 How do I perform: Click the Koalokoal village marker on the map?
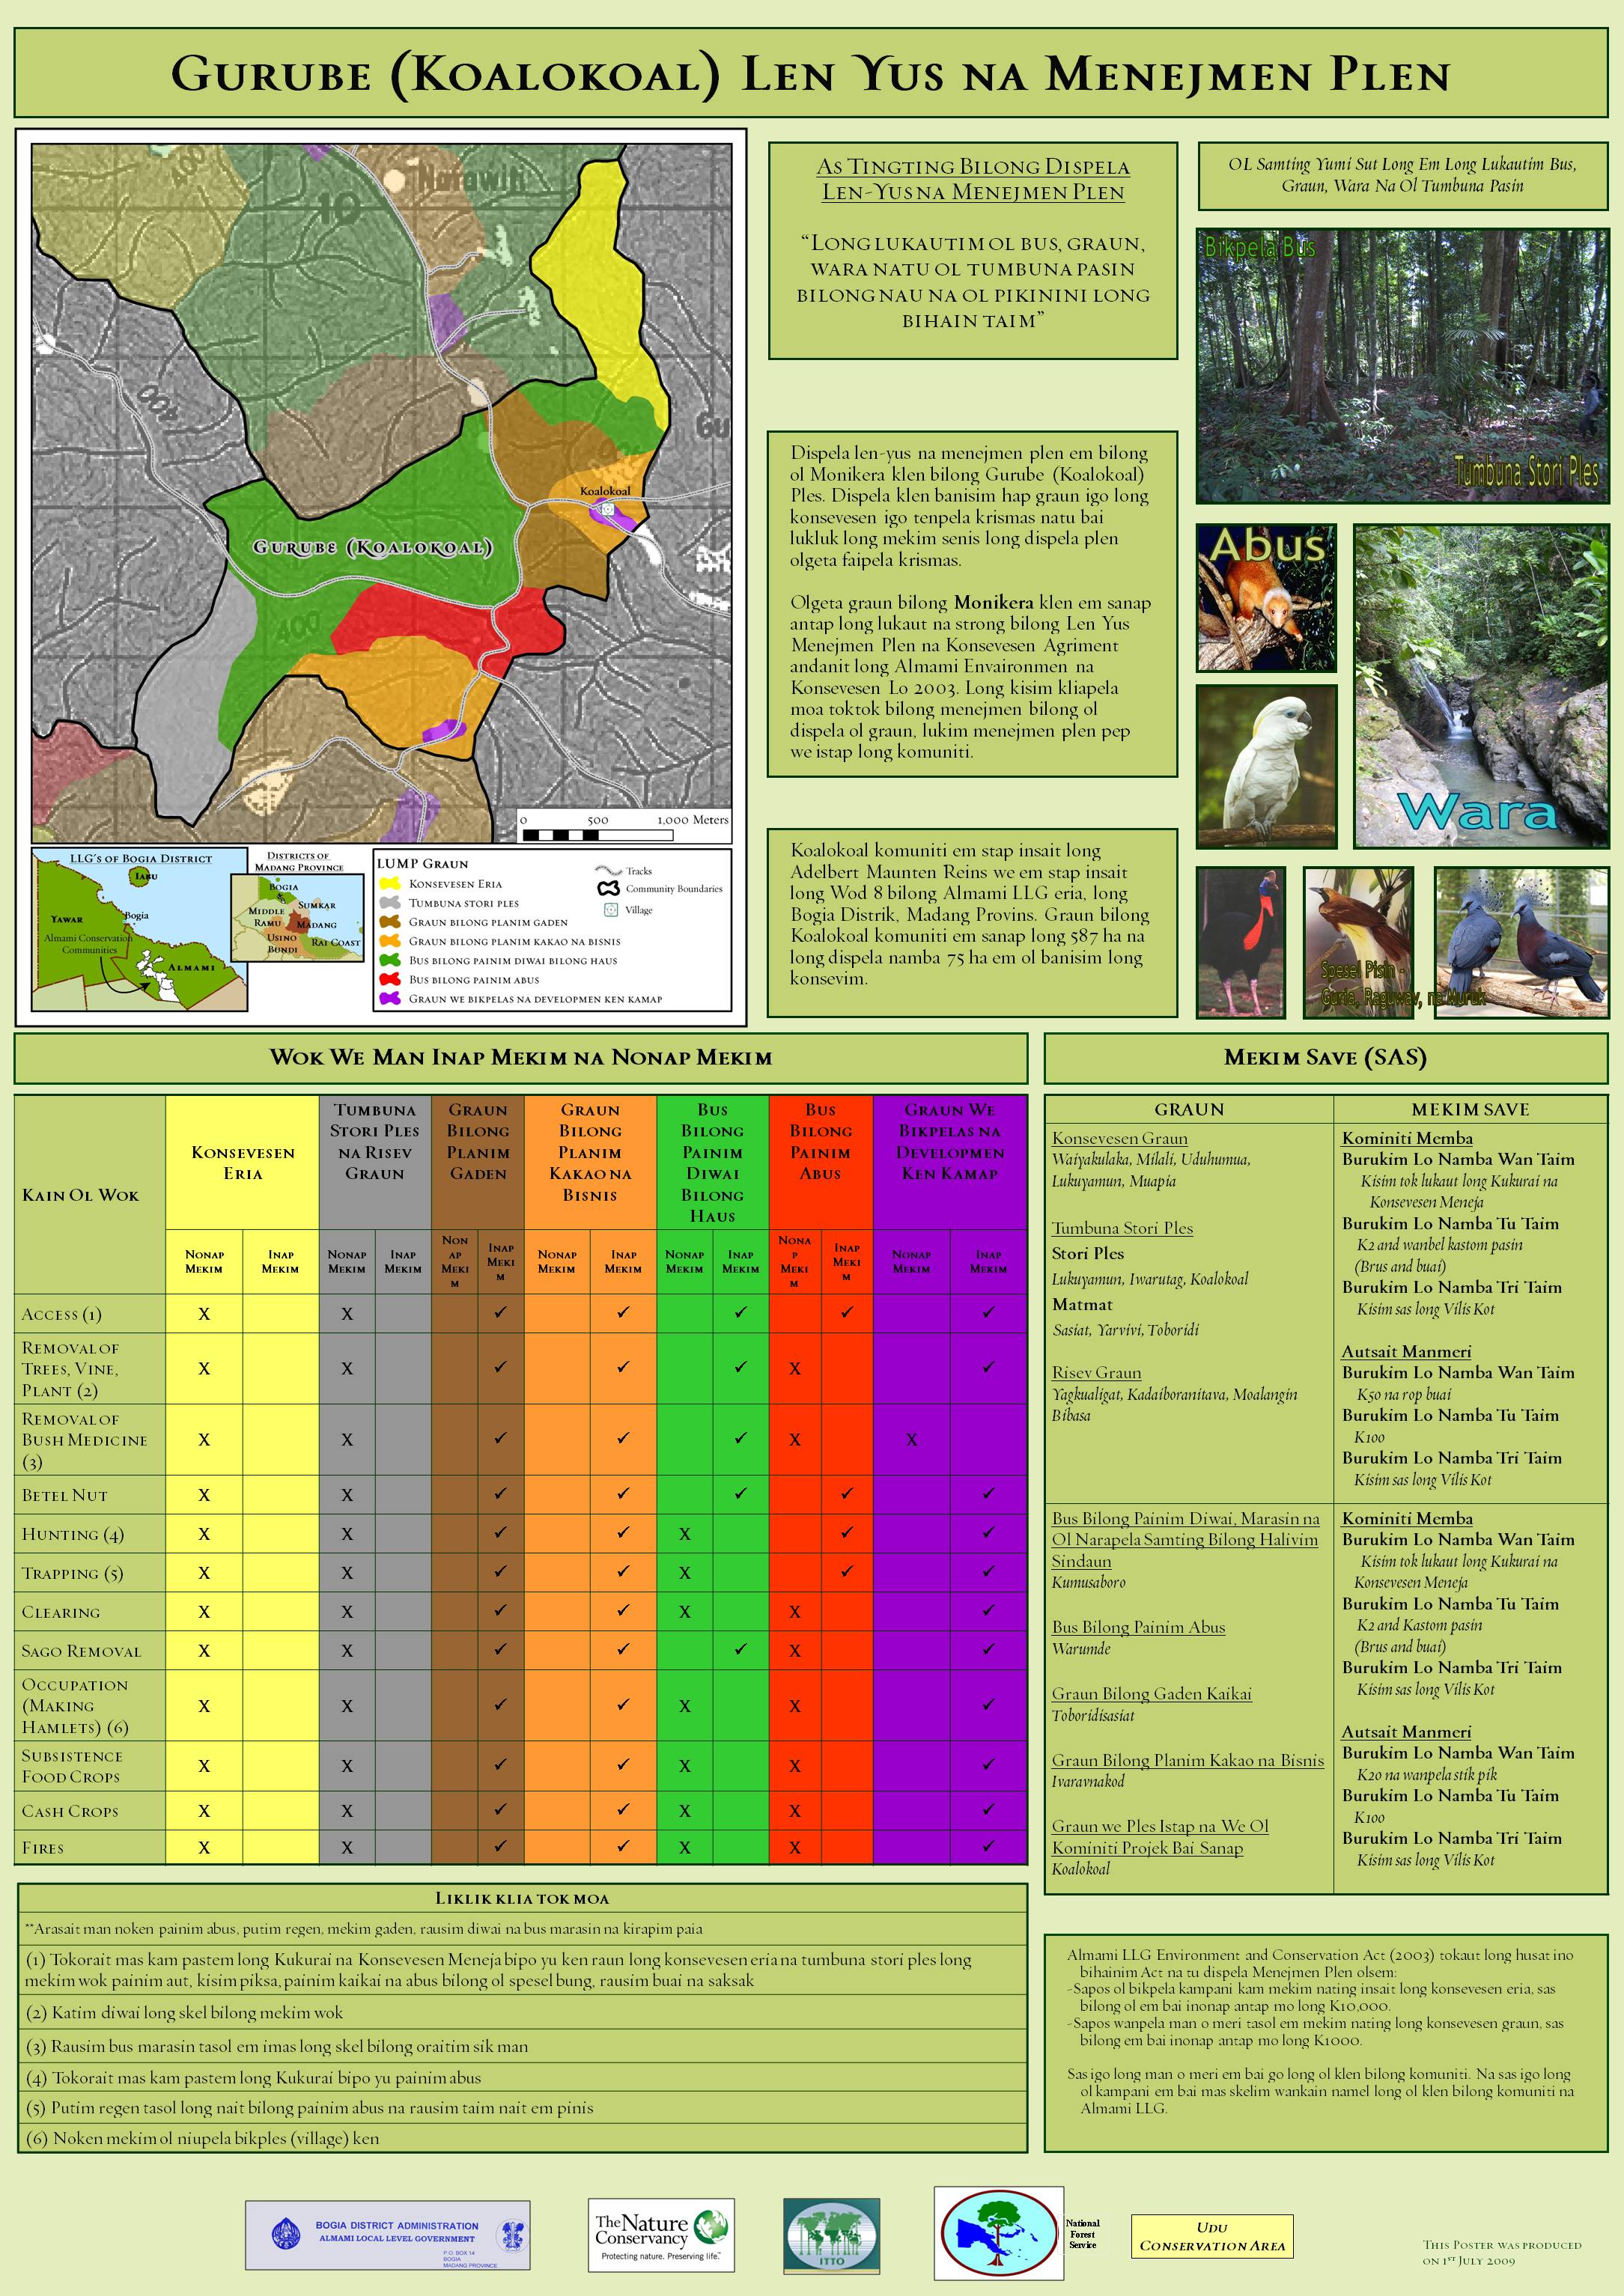(607, 509)
